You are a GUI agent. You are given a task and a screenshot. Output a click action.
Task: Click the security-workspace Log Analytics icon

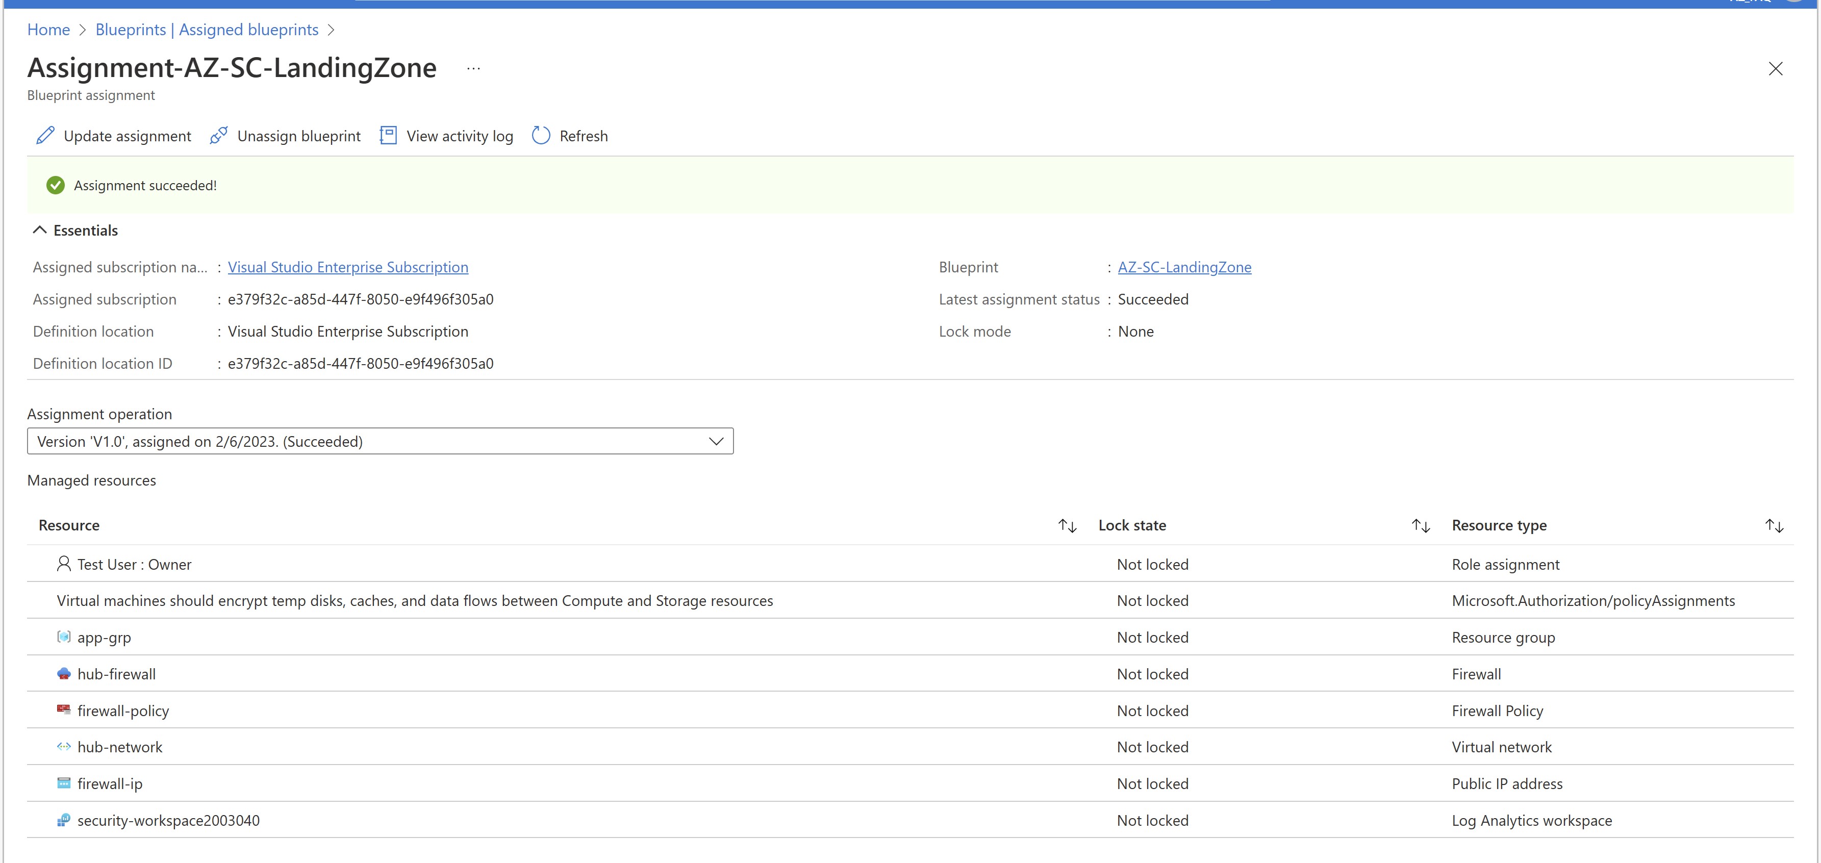click(x=64, y=819)
